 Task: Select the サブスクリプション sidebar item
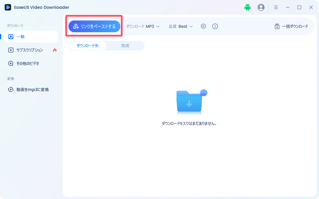[x=32, y=50]
